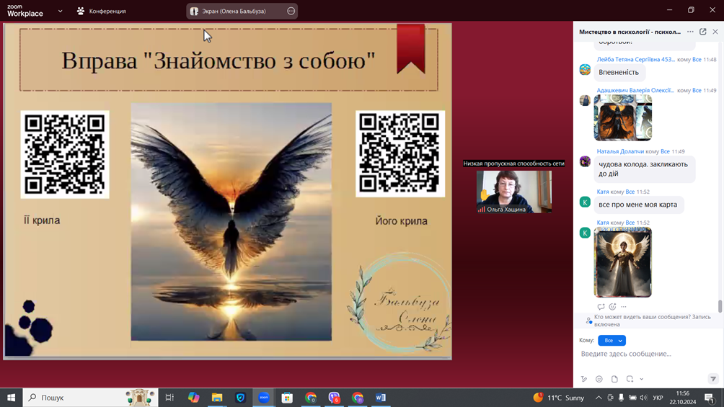The height and width of the screenshot is (407, 724).
Task: Add reaction to Катя's image message
Action: coord(612,307)
